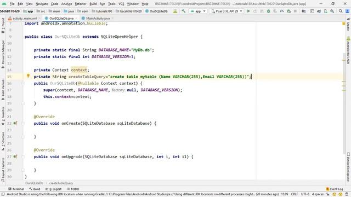Click the memory indicator icon at status bar end
351x197 pixels.
click(x=347, y=194)
